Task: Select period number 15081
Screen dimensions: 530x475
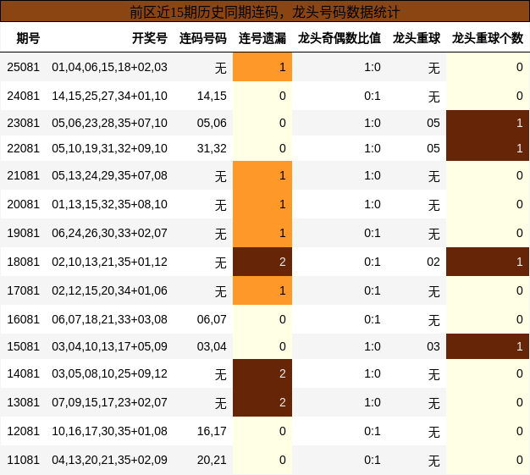Action: (24, 346)
